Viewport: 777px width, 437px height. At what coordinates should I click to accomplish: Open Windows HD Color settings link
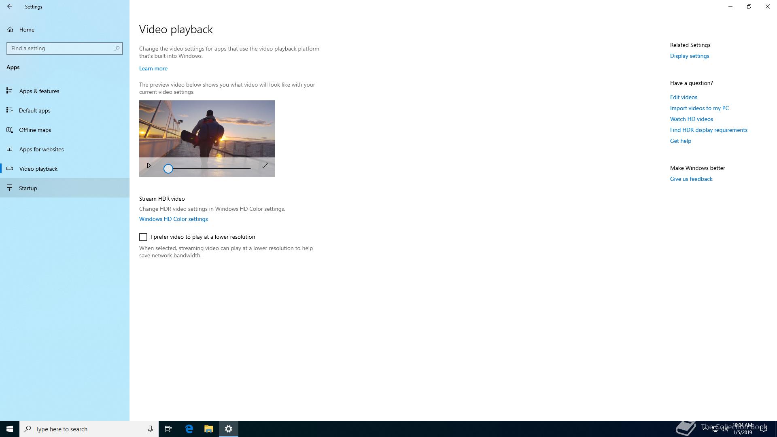pyautogui.click(x=173, y=219)
